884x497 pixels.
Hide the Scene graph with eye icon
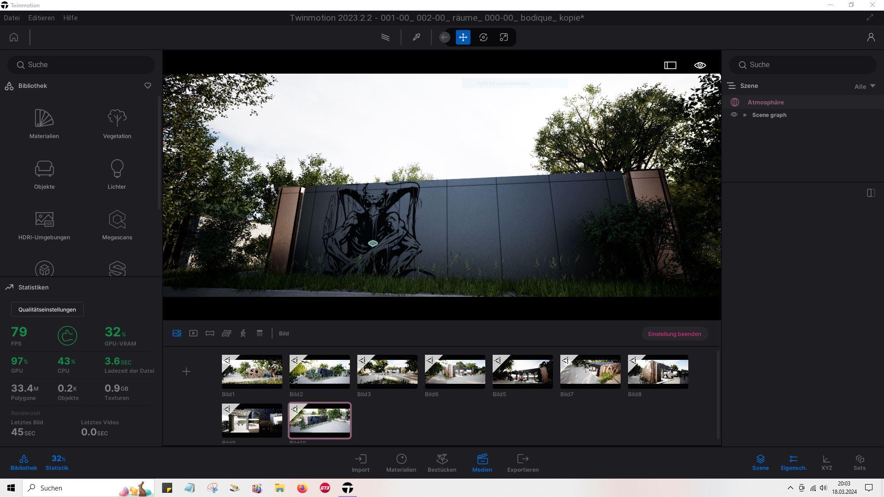pos(734,115)
